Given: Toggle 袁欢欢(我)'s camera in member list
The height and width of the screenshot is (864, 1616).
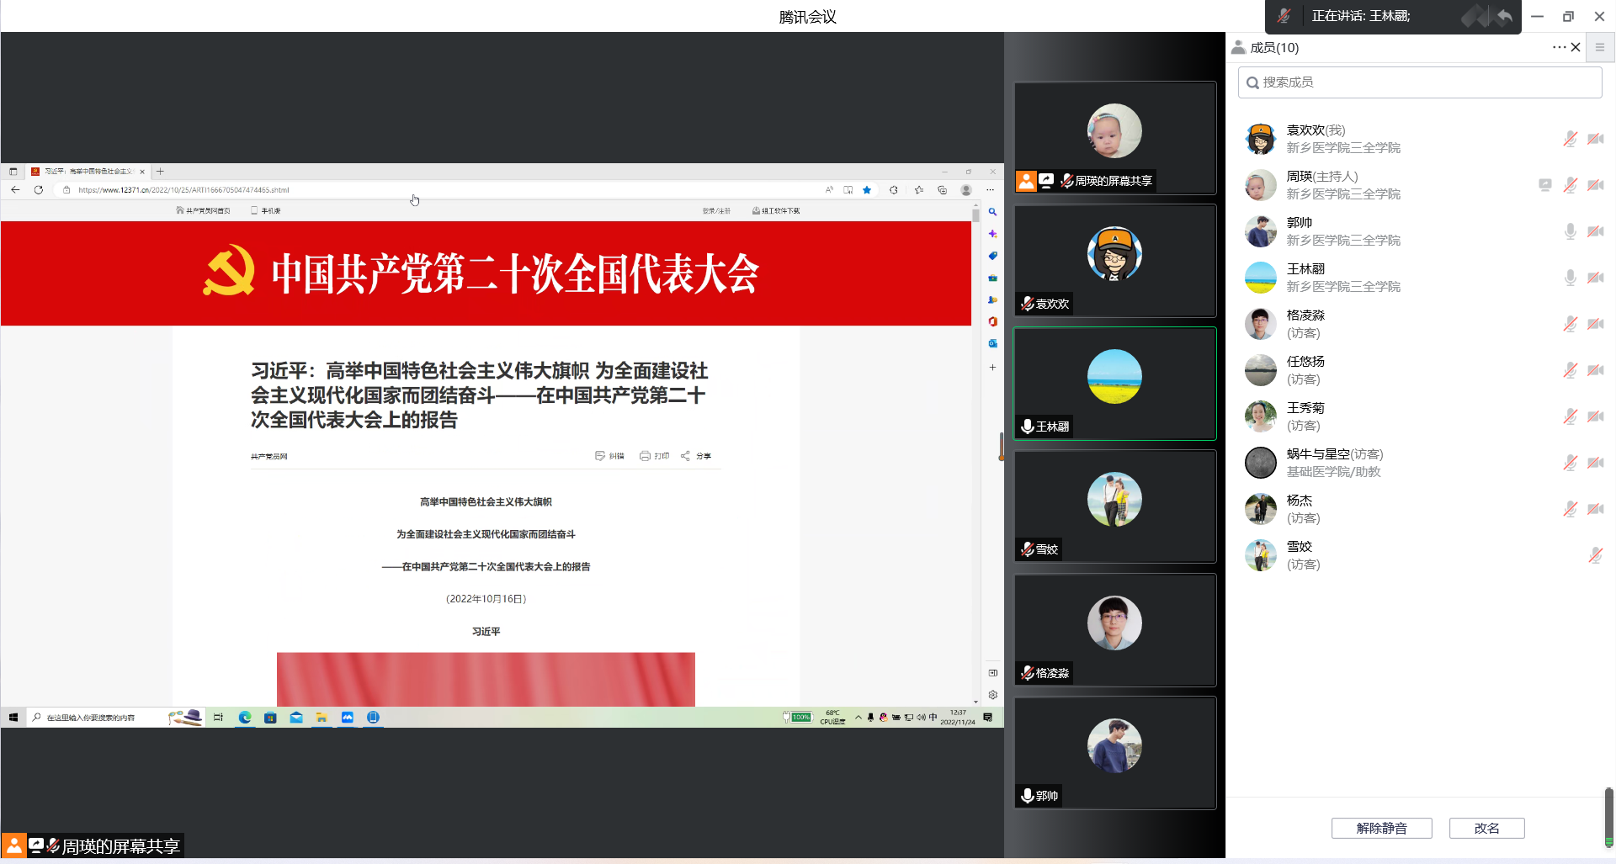Looking at the screenshot, I should [1595, 139].
